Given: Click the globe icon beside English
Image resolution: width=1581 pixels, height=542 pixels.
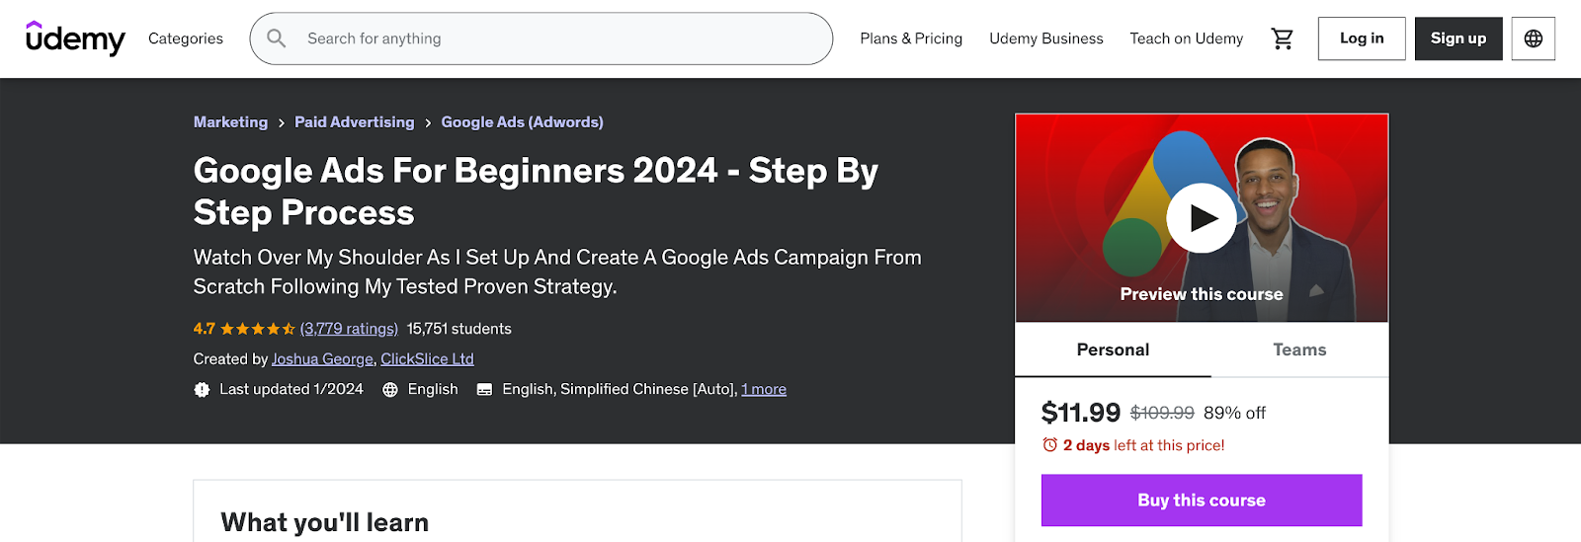Looking at the screenshot, I should pos(390,390).
